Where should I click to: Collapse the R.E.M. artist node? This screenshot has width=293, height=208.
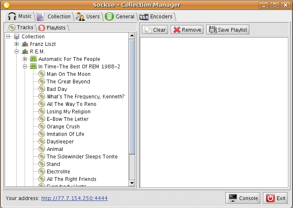tap(16, 52)
